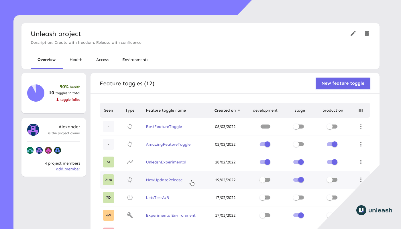Click the pencil icon to edit the project
Screen dimensions: 401x229
click(353, 33)
